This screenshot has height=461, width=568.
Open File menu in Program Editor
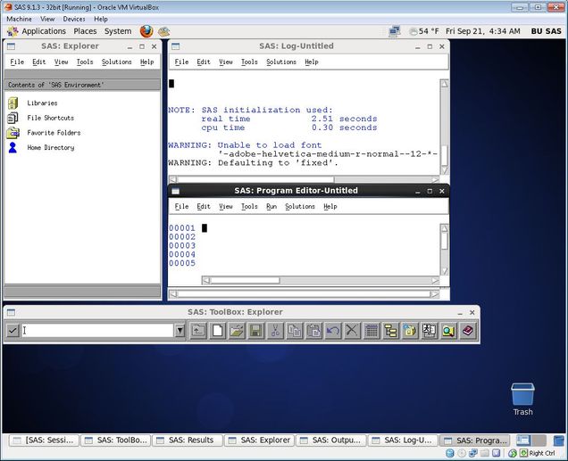(181, 207)
